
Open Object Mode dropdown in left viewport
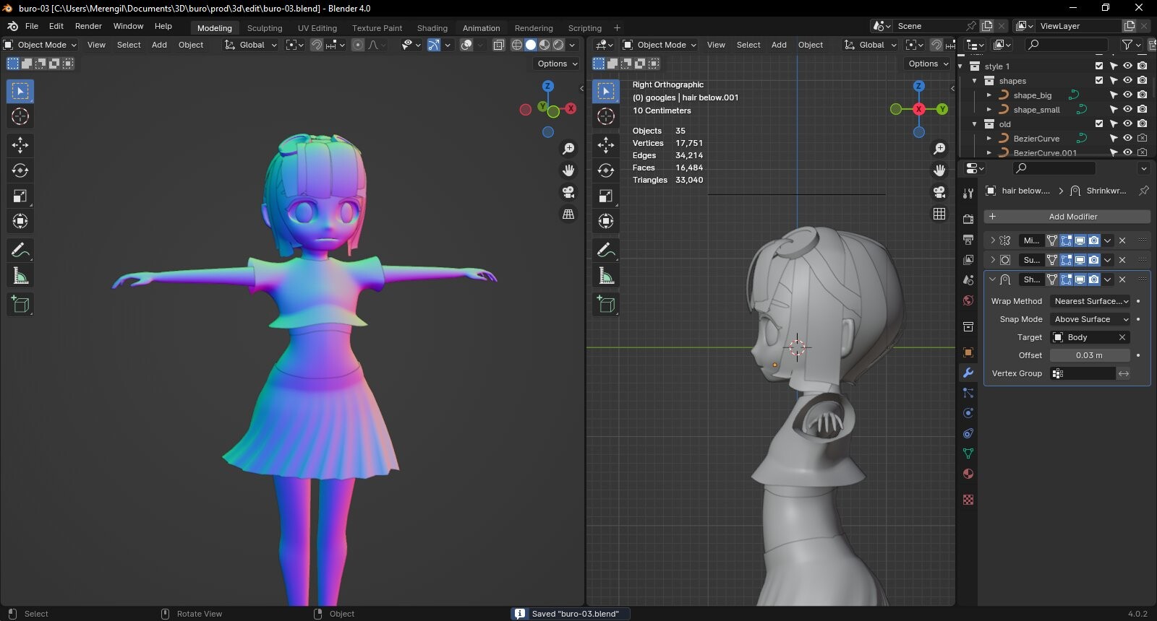[x=40, y=45]
